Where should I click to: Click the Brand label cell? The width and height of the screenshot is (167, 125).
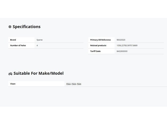point(21,40)
